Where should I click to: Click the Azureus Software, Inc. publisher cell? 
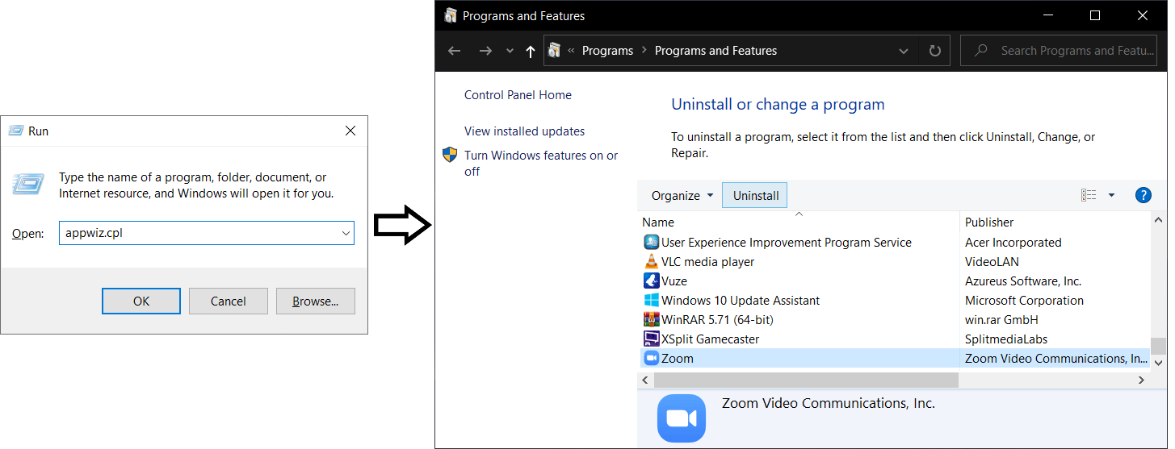(x=1023, y=281)
